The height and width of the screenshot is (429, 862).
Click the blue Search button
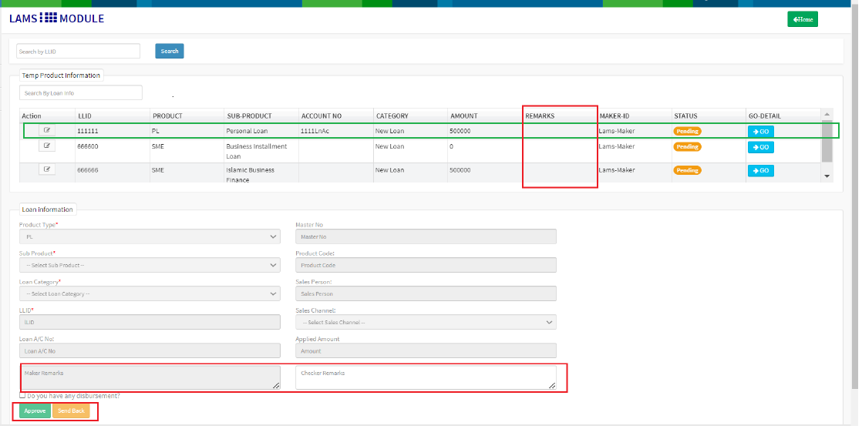pyautogui.click(x=170, y=52)
